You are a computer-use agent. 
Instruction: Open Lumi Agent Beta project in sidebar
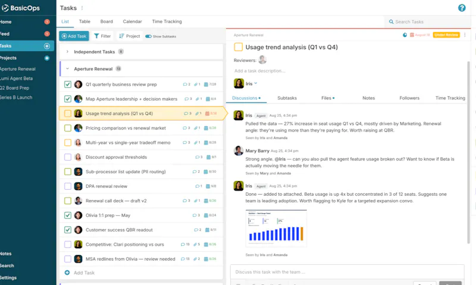point(16,79)
